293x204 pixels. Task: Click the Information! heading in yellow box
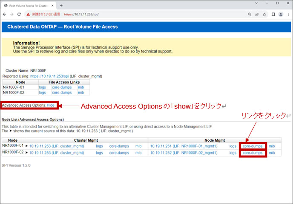(26, 43)
